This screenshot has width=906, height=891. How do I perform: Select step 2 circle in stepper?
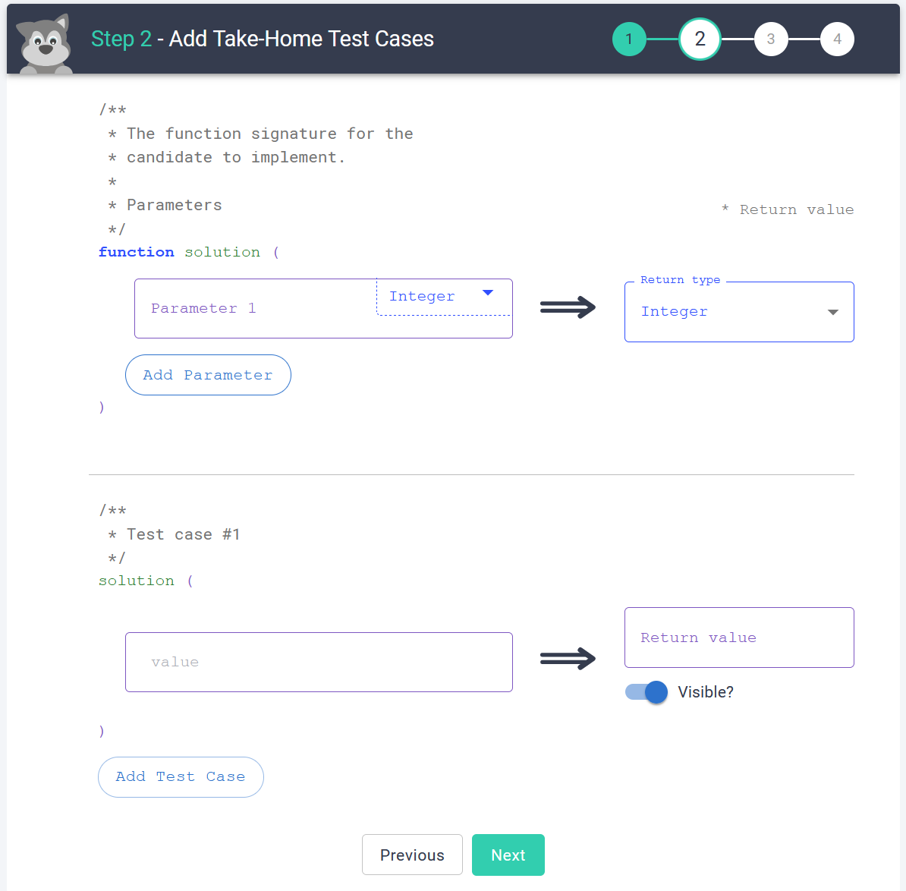700,39
